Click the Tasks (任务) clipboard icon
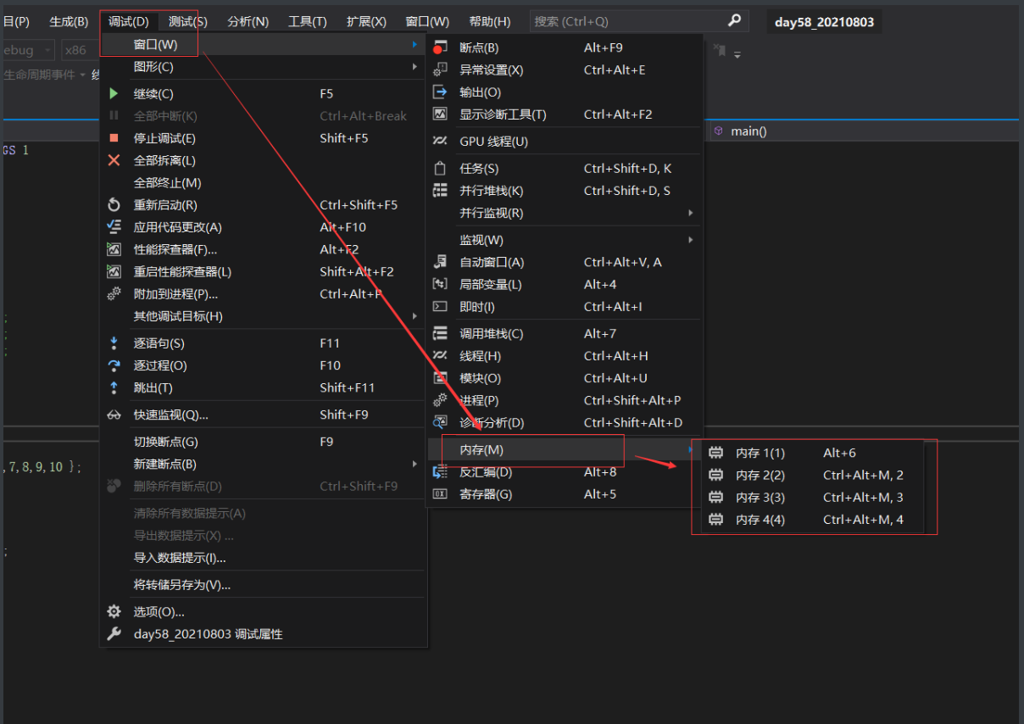 click(440, 168)
